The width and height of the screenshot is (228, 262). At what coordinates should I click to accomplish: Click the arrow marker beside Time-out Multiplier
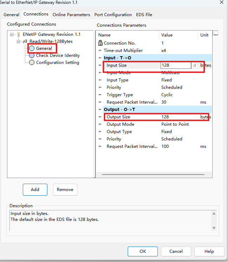tap(100, 51)
